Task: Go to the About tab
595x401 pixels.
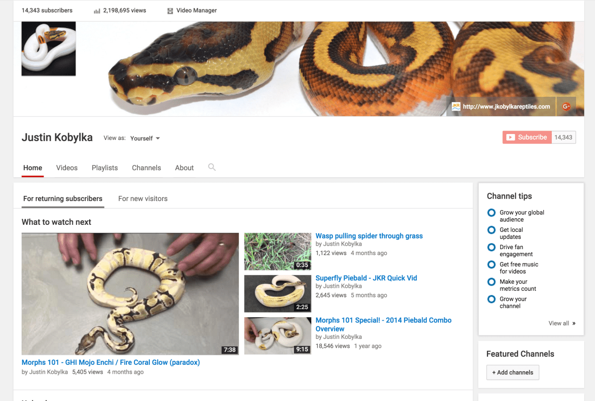Action: (x=184, y=168)
